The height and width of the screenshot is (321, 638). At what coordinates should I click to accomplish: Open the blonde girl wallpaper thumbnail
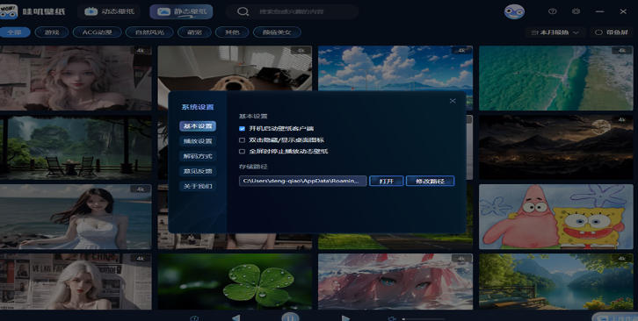pos(76,78)
